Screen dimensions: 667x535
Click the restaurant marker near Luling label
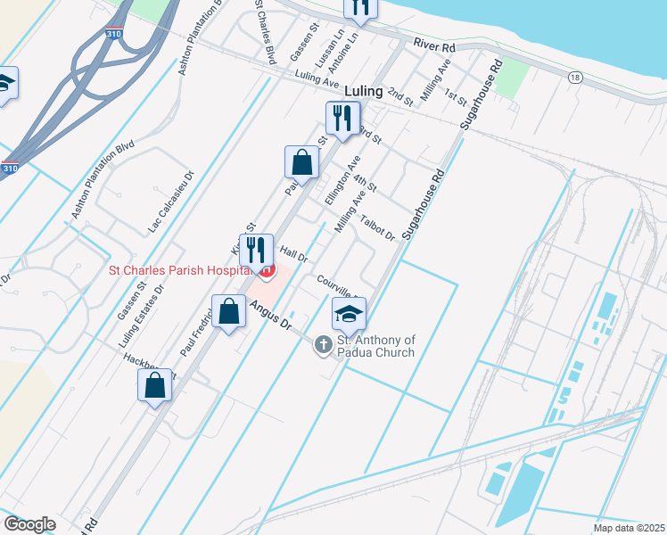click(342, 119)
